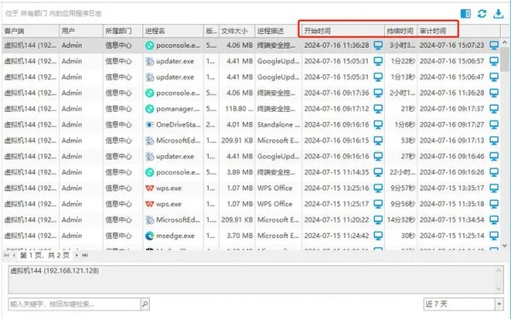Image resolution: width=511 pixels, height=319 pixels.
Task: Select the 22小时 duration cell
Action: (401, 172)
